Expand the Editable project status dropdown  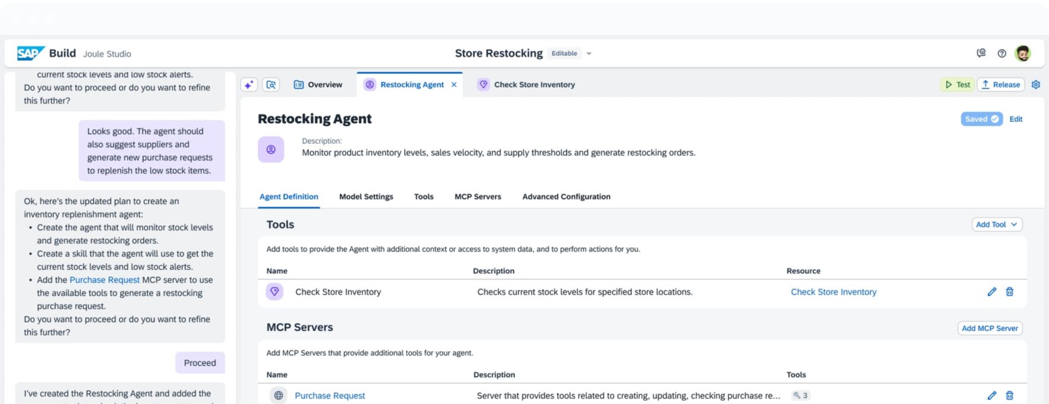pos(589,53)
